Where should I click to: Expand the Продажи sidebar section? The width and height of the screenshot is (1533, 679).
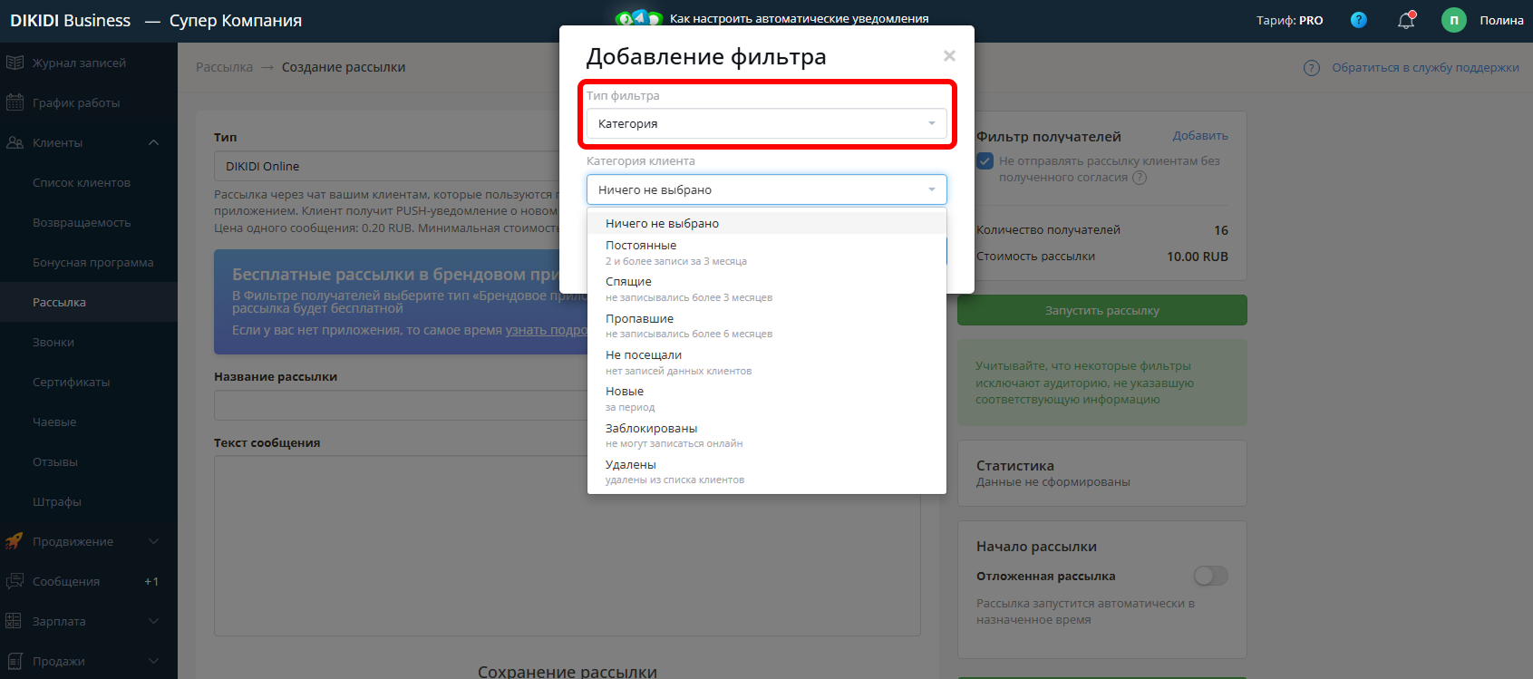pyautogui.click(x=153, y=661)
